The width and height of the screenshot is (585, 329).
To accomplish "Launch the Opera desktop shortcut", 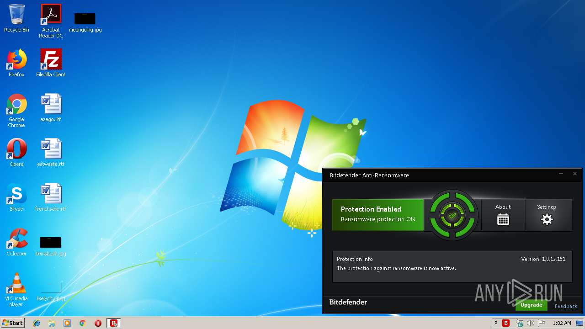I will pos(16,153).
